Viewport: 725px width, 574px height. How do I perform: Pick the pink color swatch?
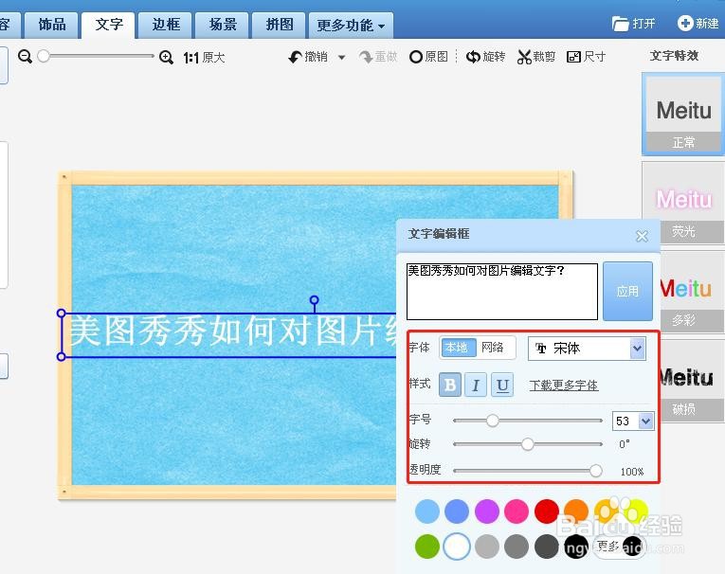[517, 511]
